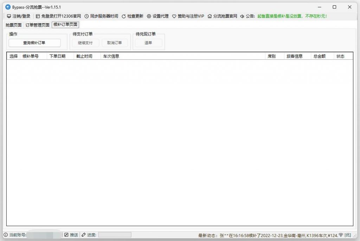The height and width of the screenshot is (241, 360).
Task: Click the 注销/登录 account icon
Action: [x=9, y=16]
